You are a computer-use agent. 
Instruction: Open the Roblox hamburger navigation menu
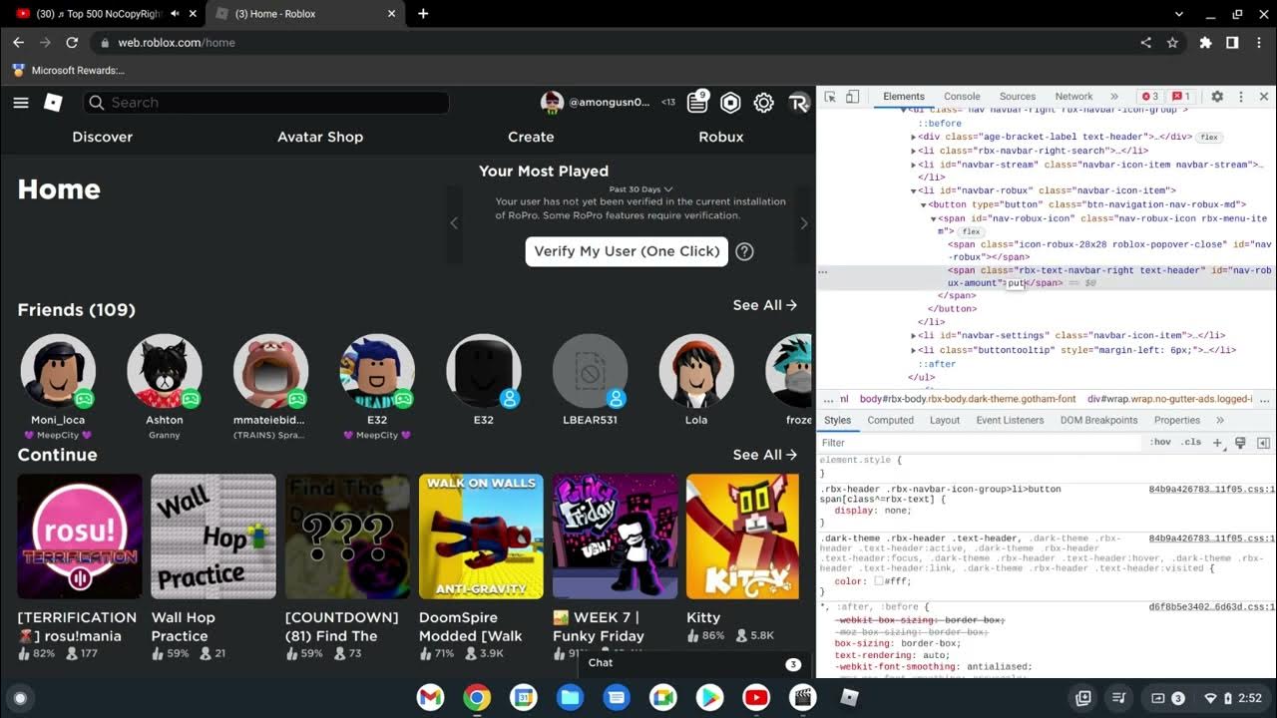click(21, 103)
